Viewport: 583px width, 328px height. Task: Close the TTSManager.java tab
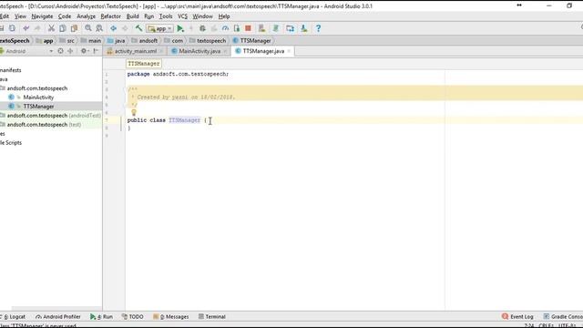[x=289, y=51]
